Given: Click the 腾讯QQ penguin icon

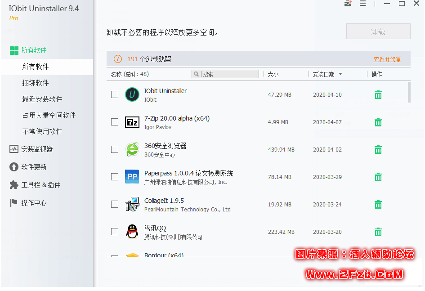Looking at the screenshot, I should (132, 232).
